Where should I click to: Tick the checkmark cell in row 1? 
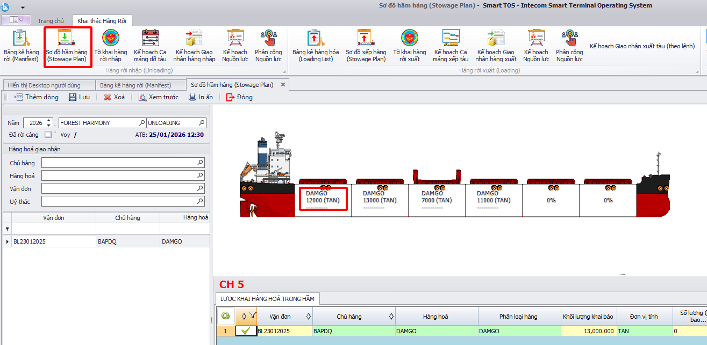[245, 331]
